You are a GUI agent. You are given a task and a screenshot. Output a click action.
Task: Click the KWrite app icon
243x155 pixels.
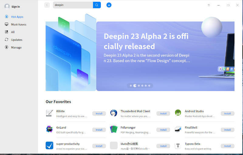point(50,113)
